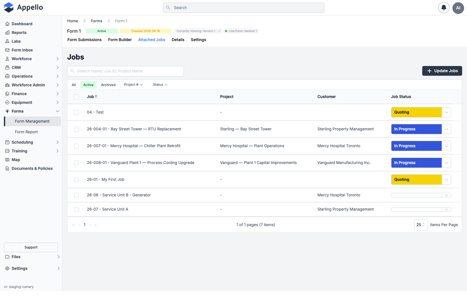Open notifications bell icon
Screen dimensions: 467x297
coord(444,8)
